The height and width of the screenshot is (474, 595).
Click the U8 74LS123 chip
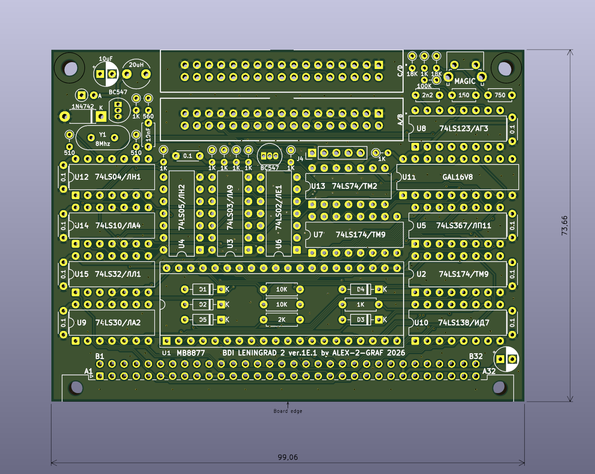[457, 128]
